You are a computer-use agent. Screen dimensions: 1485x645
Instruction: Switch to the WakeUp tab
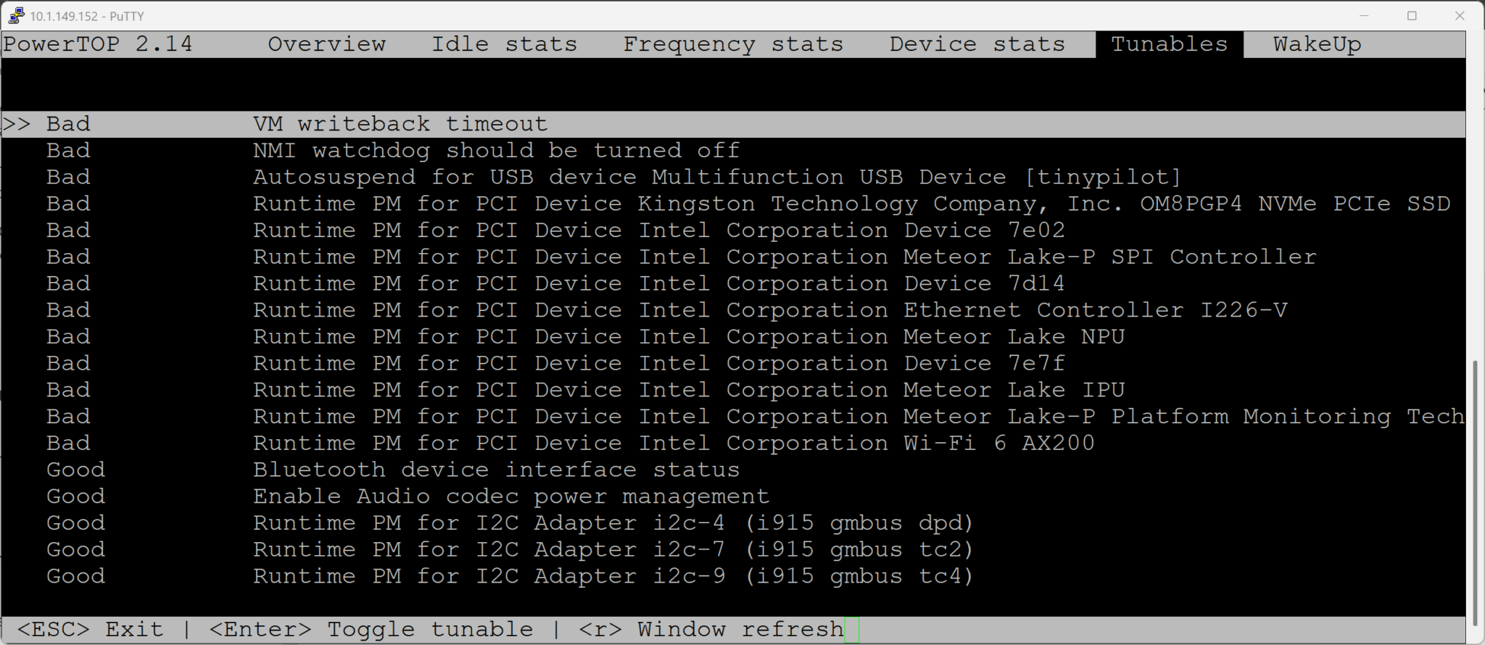[x=1317, y=43]
